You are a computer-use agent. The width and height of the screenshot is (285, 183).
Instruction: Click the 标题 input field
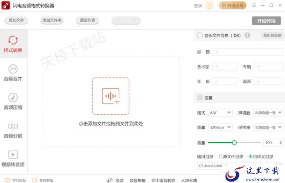click(x=247, y=52)
